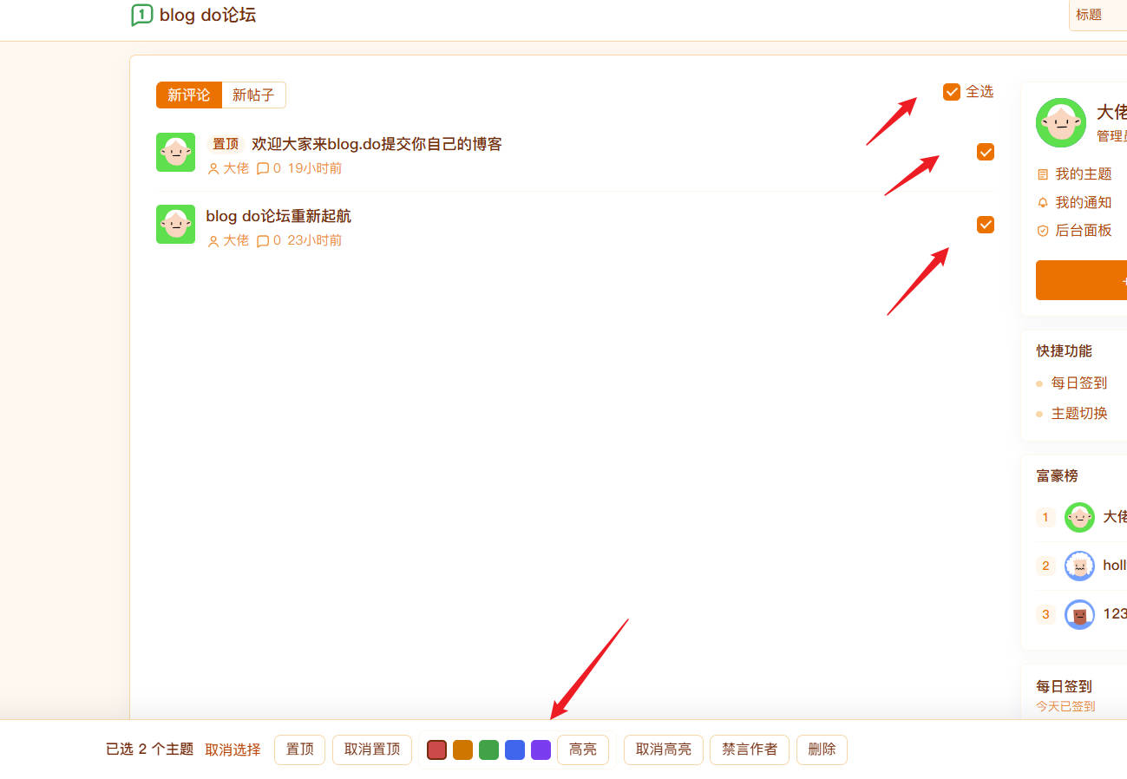Click author icon beside 23小时前 post
The height and width of the screenshot is (779, 1127).
(213, 240)
